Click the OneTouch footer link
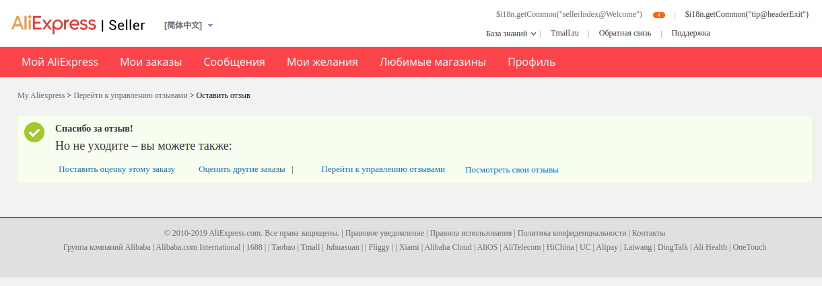The image size is (822, 286). tap(749, 247)
